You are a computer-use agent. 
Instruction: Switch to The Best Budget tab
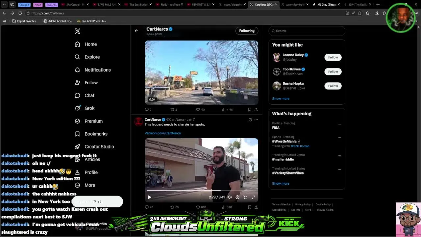(x=138, y=5)
